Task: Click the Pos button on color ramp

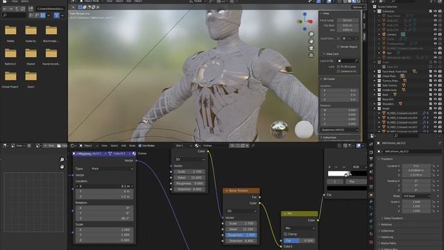Action: tap(355, 182)
